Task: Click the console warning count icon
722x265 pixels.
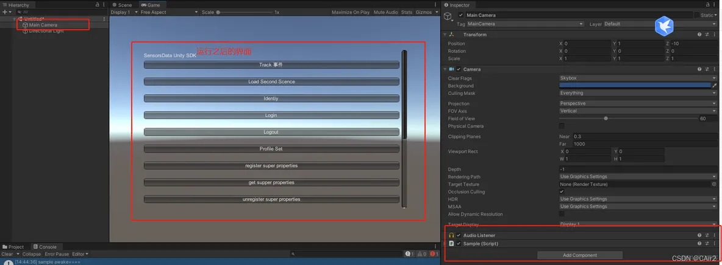Action: point(421,254)
